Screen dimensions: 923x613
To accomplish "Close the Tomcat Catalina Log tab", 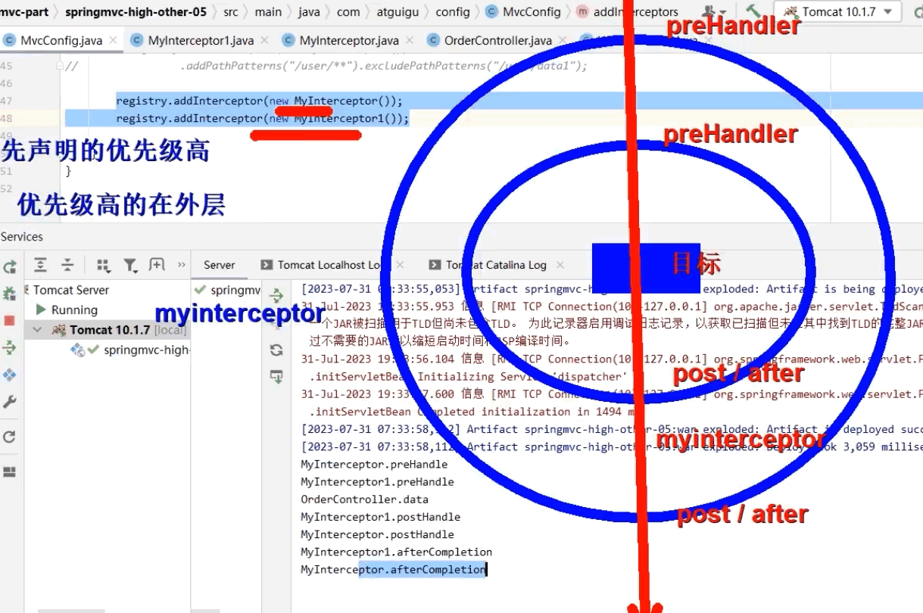I will [560, 265].
